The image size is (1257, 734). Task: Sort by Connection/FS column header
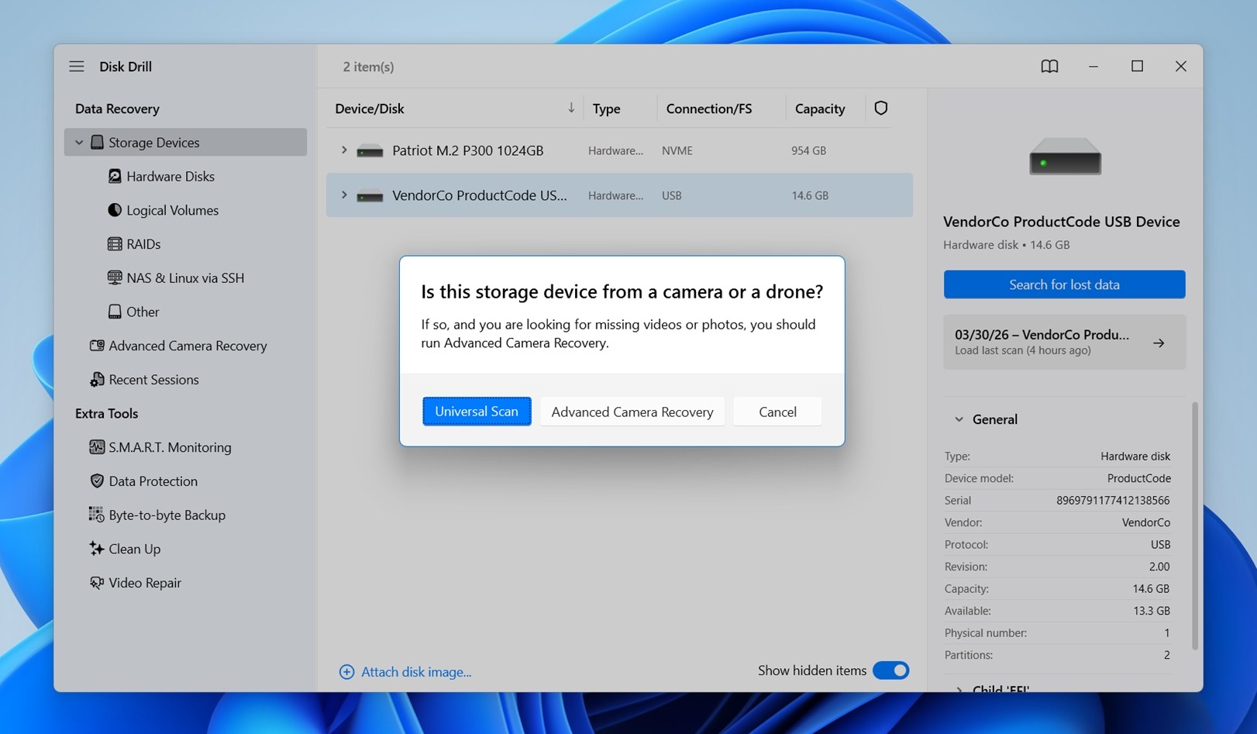tap(708, 109)
